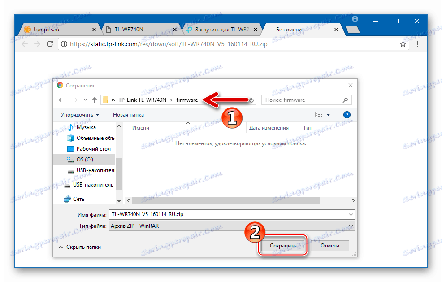Expand hidden breadcrumb chevrons in path
This screenshot has height=282, width=442.
click(113, 100)
